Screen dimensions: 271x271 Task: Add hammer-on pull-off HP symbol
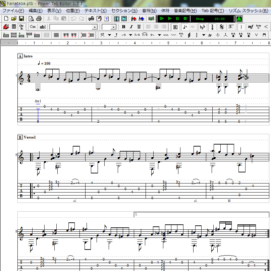103,35
